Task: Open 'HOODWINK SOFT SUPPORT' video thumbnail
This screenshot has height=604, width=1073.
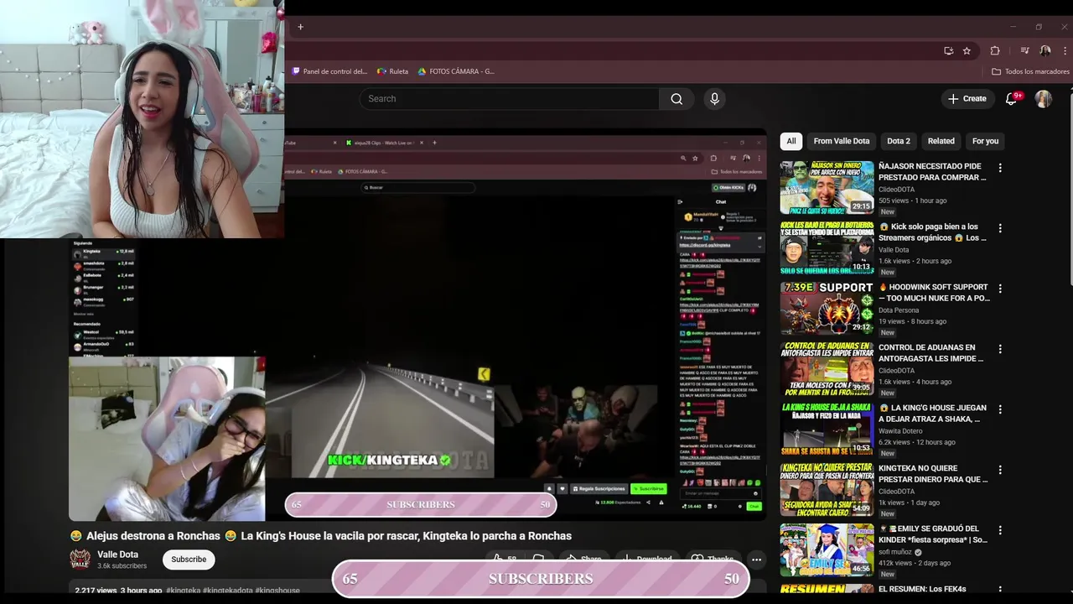Action: click(x=827, y=309)
